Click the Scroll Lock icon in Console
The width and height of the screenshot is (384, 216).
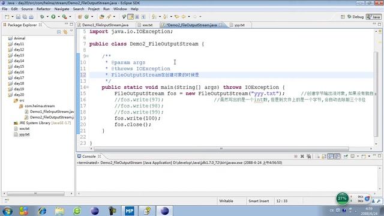pos(324,156)
